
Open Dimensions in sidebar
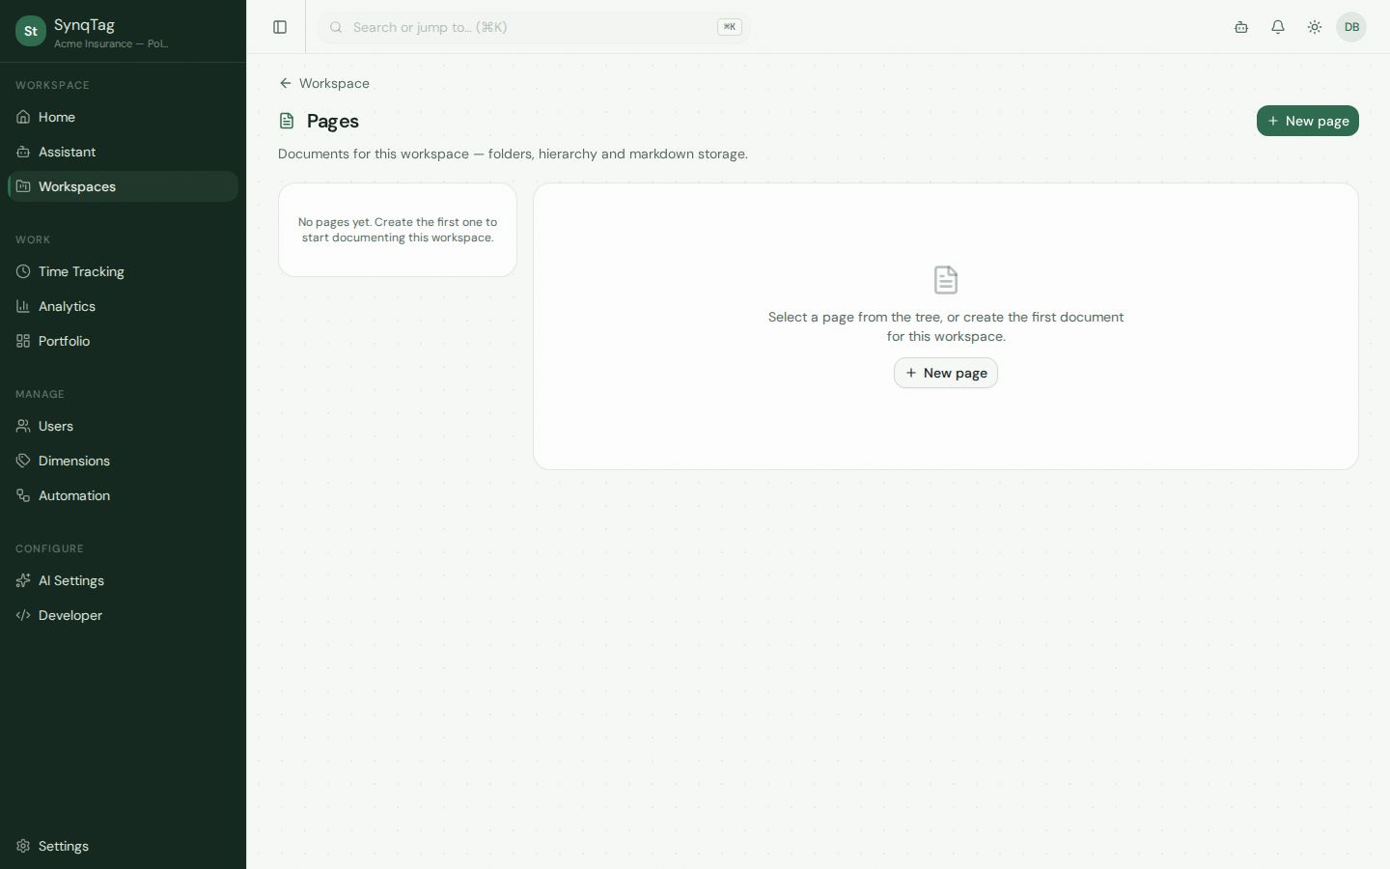[x=123, y=461]
